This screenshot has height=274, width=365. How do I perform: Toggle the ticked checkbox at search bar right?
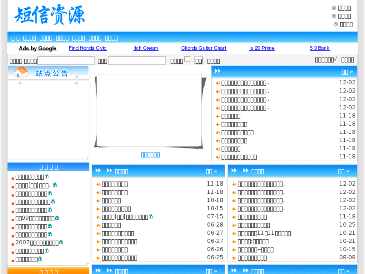336,59
